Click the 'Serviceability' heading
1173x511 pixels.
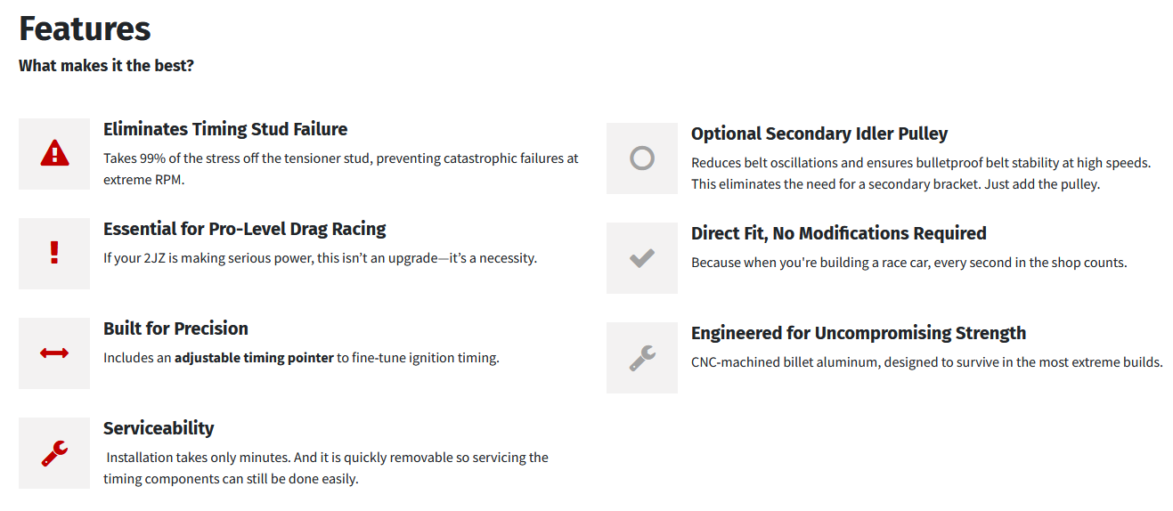(x=159, y=428)
